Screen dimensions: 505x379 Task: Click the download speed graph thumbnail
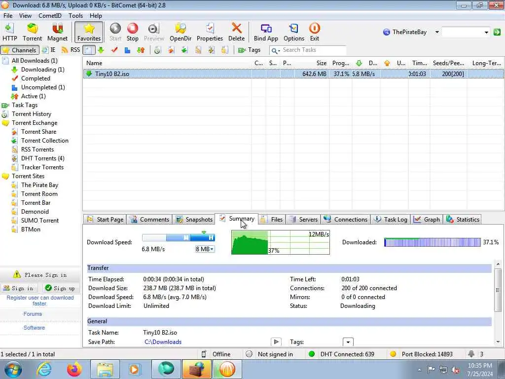pos(281,242)
